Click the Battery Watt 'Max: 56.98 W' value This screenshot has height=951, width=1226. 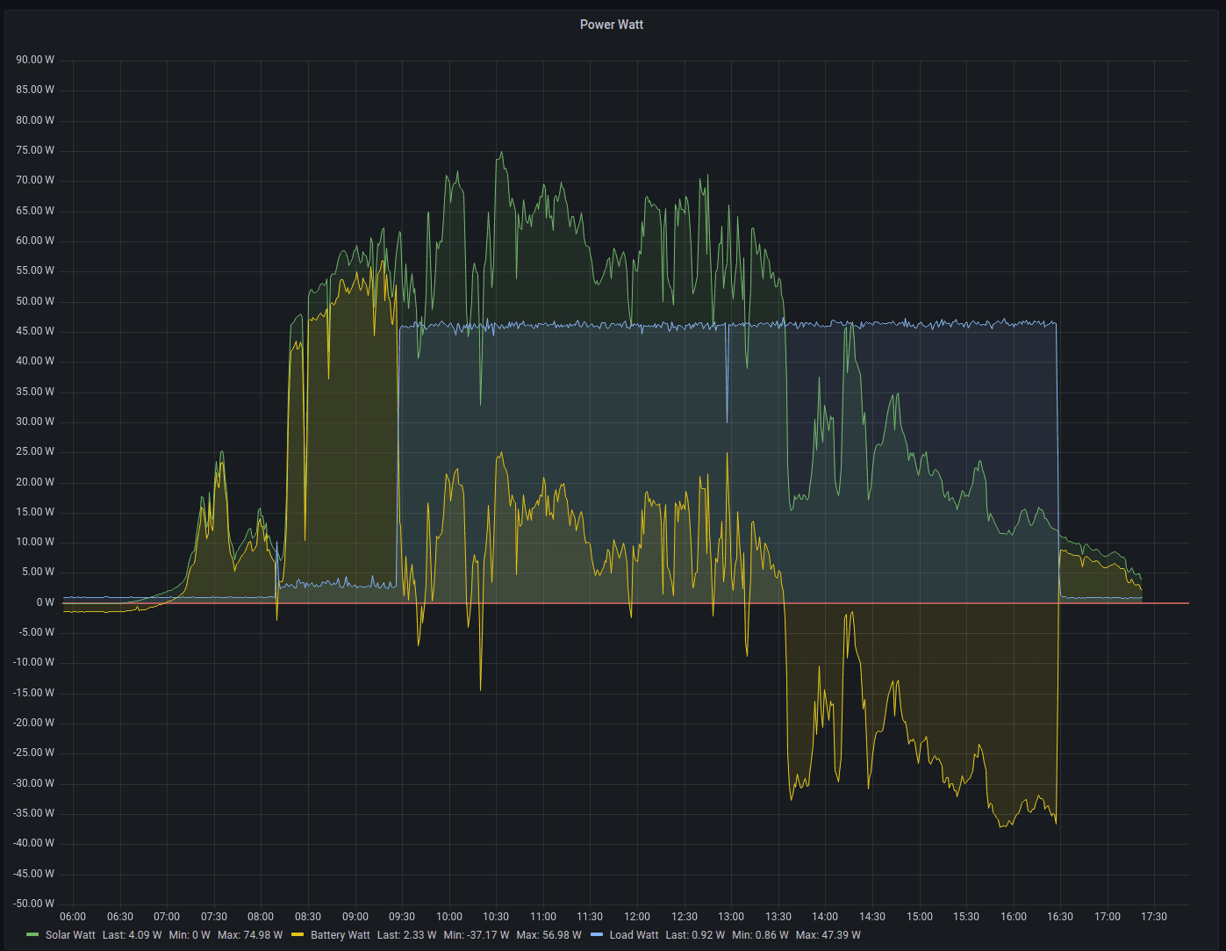pos(548,935)
